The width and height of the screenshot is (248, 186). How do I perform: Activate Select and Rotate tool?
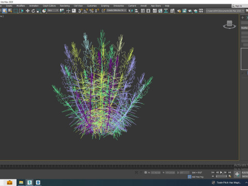point(33,11)
